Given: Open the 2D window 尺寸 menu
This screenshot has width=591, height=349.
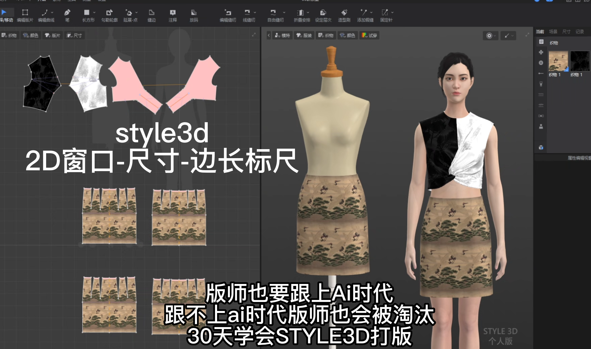Looking at the screenshot, I should (x=74, y=35).
